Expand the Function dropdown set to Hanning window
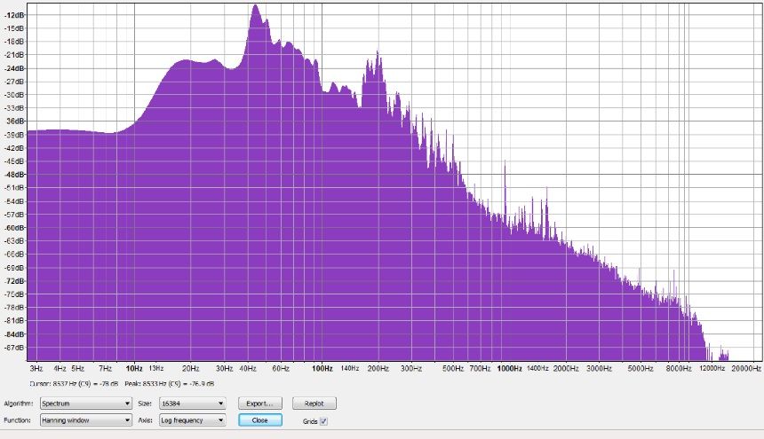This screenshot has width=764, height=439. [x=85, y=420]
